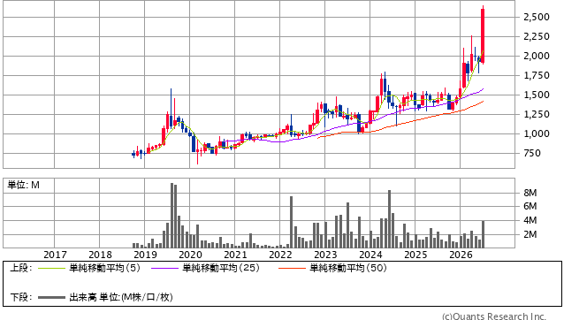Click the gray 出来高 legend bar
The height and width of the screenshot is (320, 564).
pyautogui.click(x=51, y=297)
